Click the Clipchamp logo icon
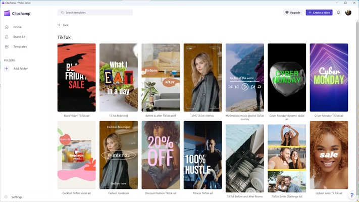The height and width of the screenshot is (202, 359). (x=7, y=13)
